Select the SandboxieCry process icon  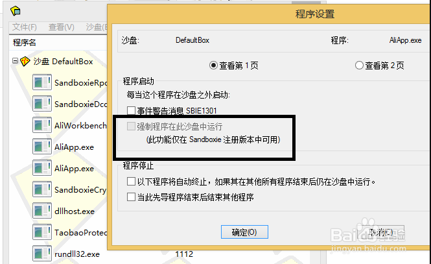(x=42, y=189)
